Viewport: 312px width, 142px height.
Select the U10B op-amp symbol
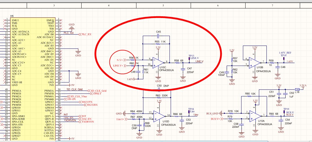[x=255, y=62]
